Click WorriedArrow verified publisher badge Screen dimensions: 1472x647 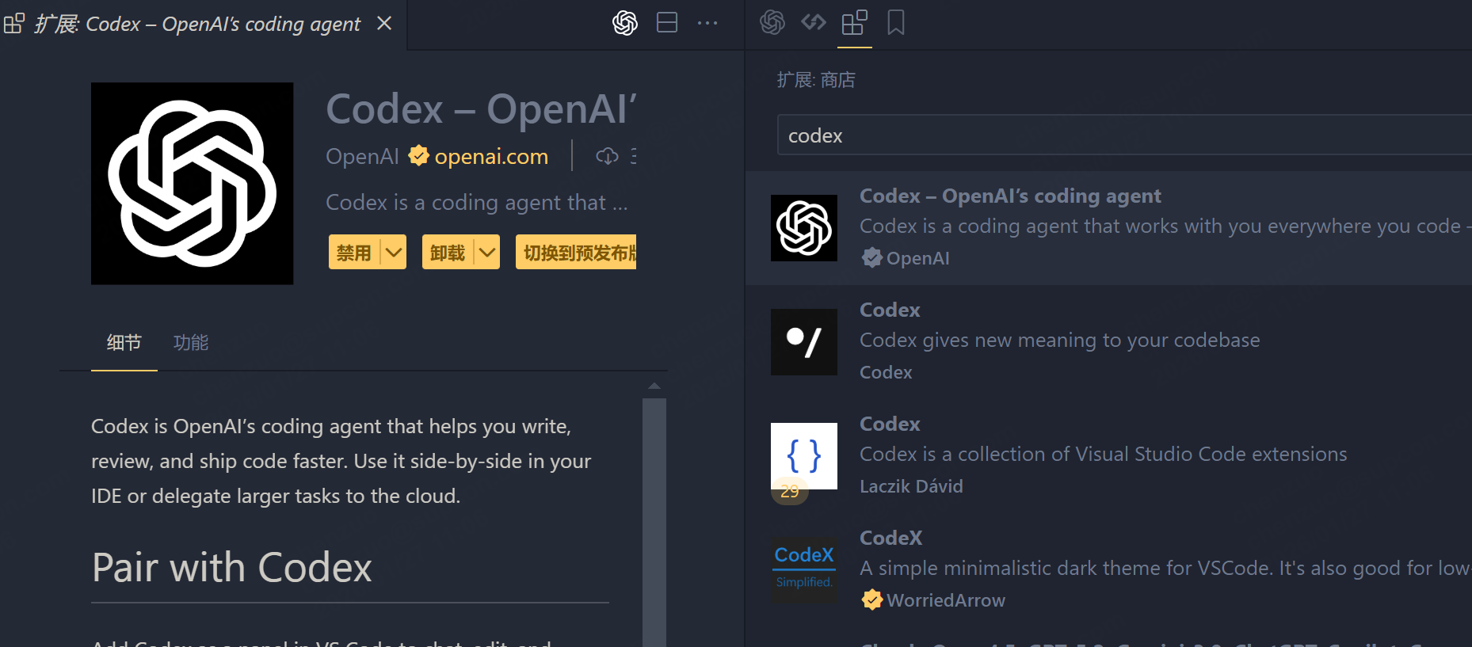click(872, 599)
